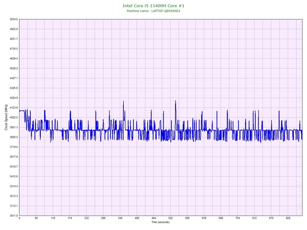Screen dimensions: 307x230
Task: Click the x-axis tick label 522
Action: (170, 218)
